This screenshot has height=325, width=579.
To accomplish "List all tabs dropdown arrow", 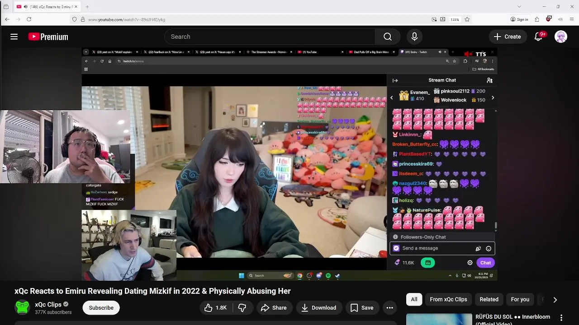I will pos(519,7).
